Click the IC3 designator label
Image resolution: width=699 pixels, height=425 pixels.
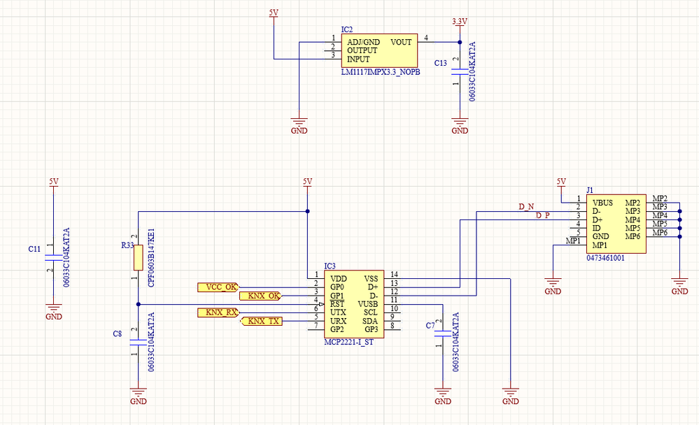(x=330, y=266)
